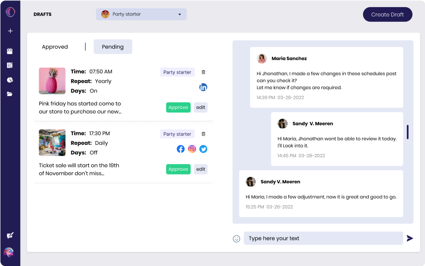The height and width of the screenshot is (266, 425).
Task: Click the Twitter icon on the second draft
Action: (x=203, y=149)
